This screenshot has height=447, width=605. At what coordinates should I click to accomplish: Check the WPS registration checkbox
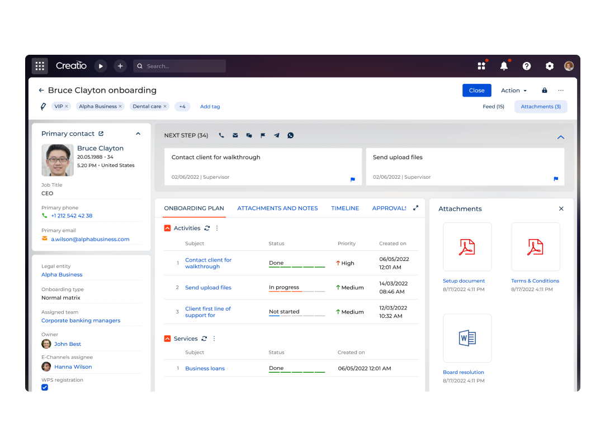click(x=45, y=387)
